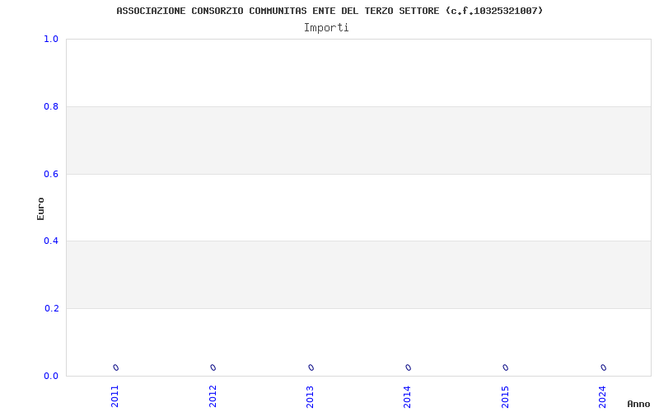
Task: Click the 0 data value above 2013
Action: (x=311, y=368)
